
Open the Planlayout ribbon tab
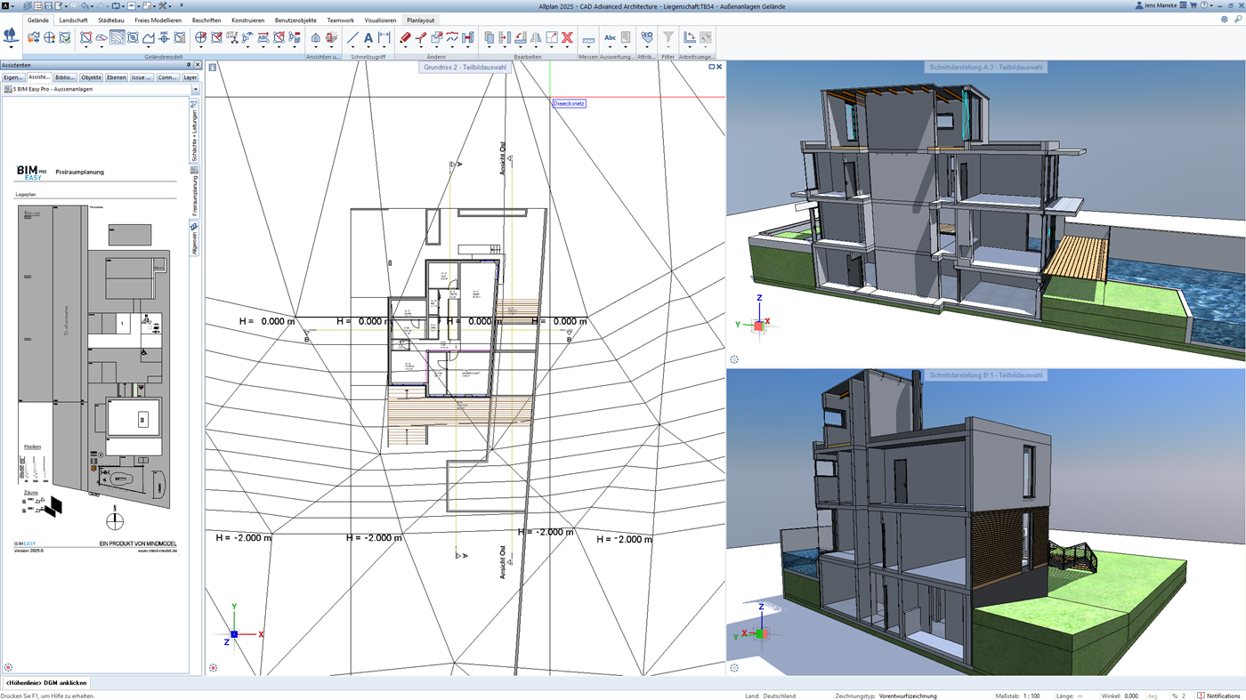421,20
